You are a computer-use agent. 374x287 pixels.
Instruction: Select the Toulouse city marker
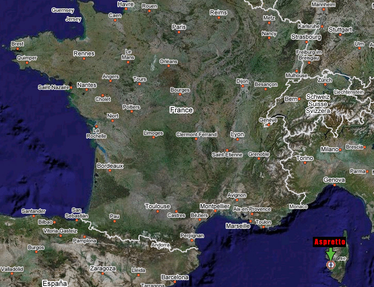click(x=157, y=211)
